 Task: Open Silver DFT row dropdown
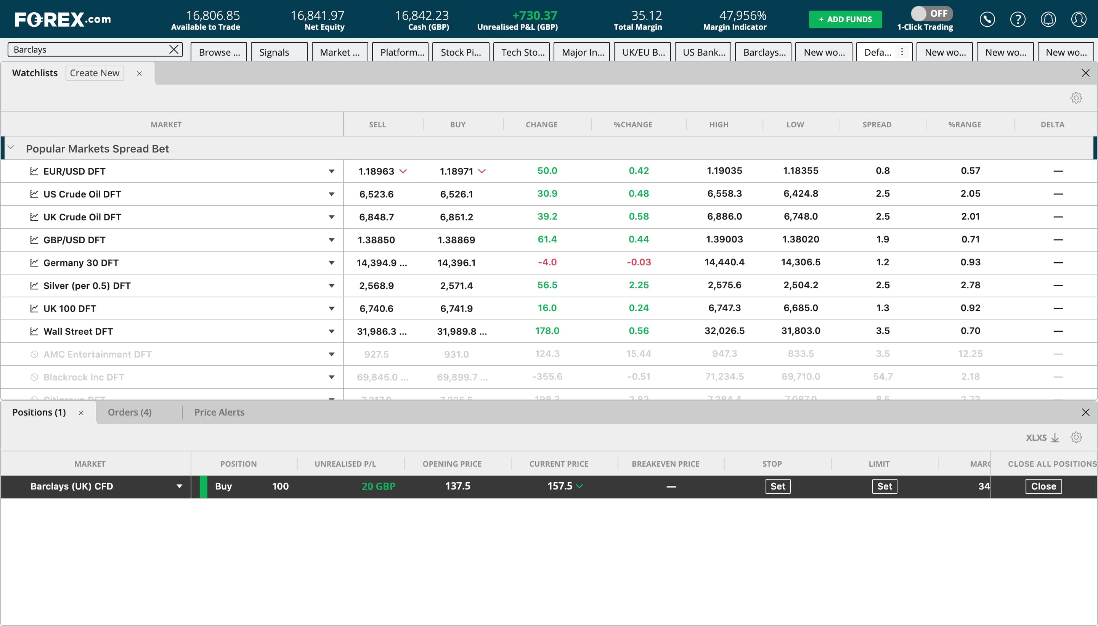[331, 286]
